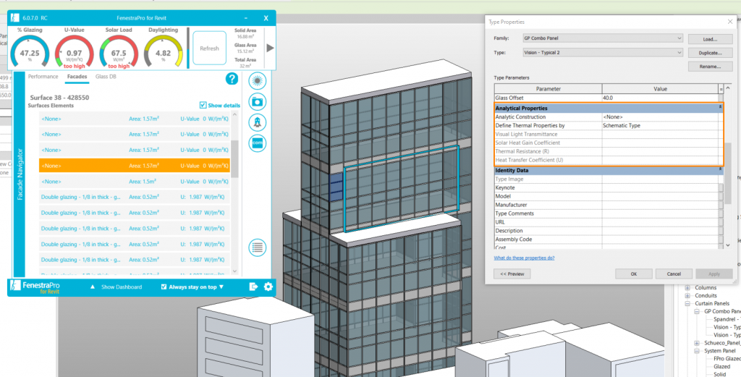The height and width of the screenshot is (377, 741).
Task: Confirm Type Properties with OK
Action: (x=634, y=274)
